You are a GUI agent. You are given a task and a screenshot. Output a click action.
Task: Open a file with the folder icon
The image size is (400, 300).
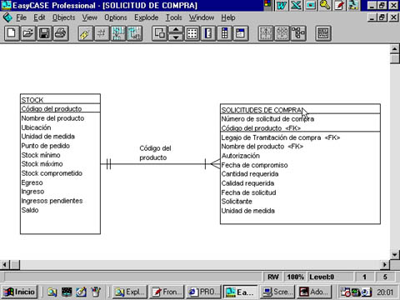point(28,33)
